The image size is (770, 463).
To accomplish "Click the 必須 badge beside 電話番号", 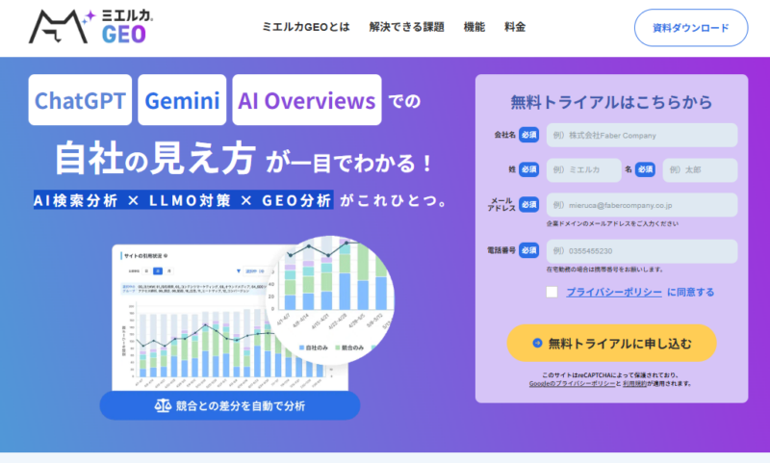I will (528, 250).
